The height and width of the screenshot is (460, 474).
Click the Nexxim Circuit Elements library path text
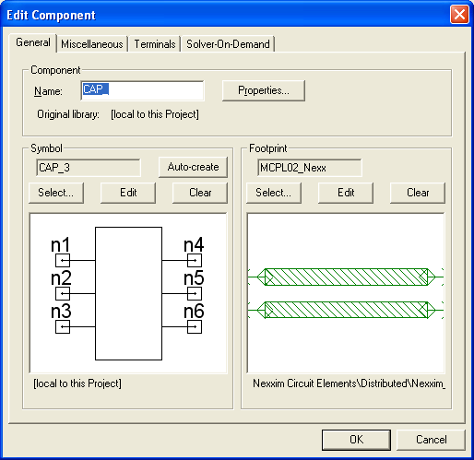pyautogui.click(x=349, y=383)
